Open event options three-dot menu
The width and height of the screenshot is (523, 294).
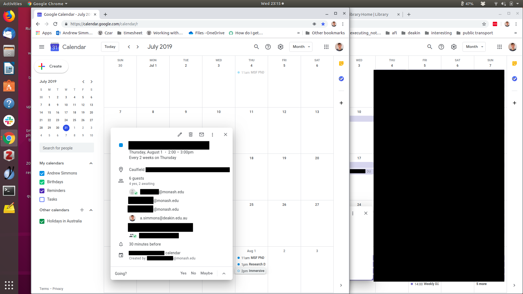coord(212,134)
